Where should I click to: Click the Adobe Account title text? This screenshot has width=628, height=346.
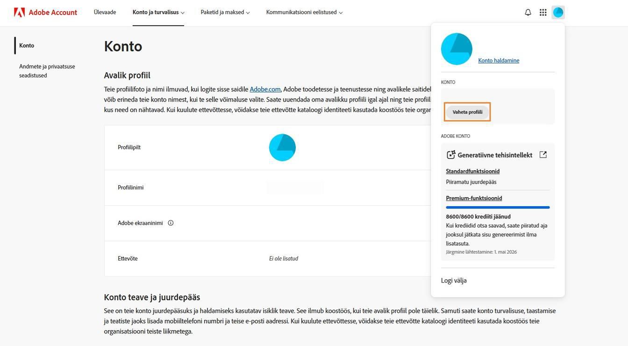[53, 12]
